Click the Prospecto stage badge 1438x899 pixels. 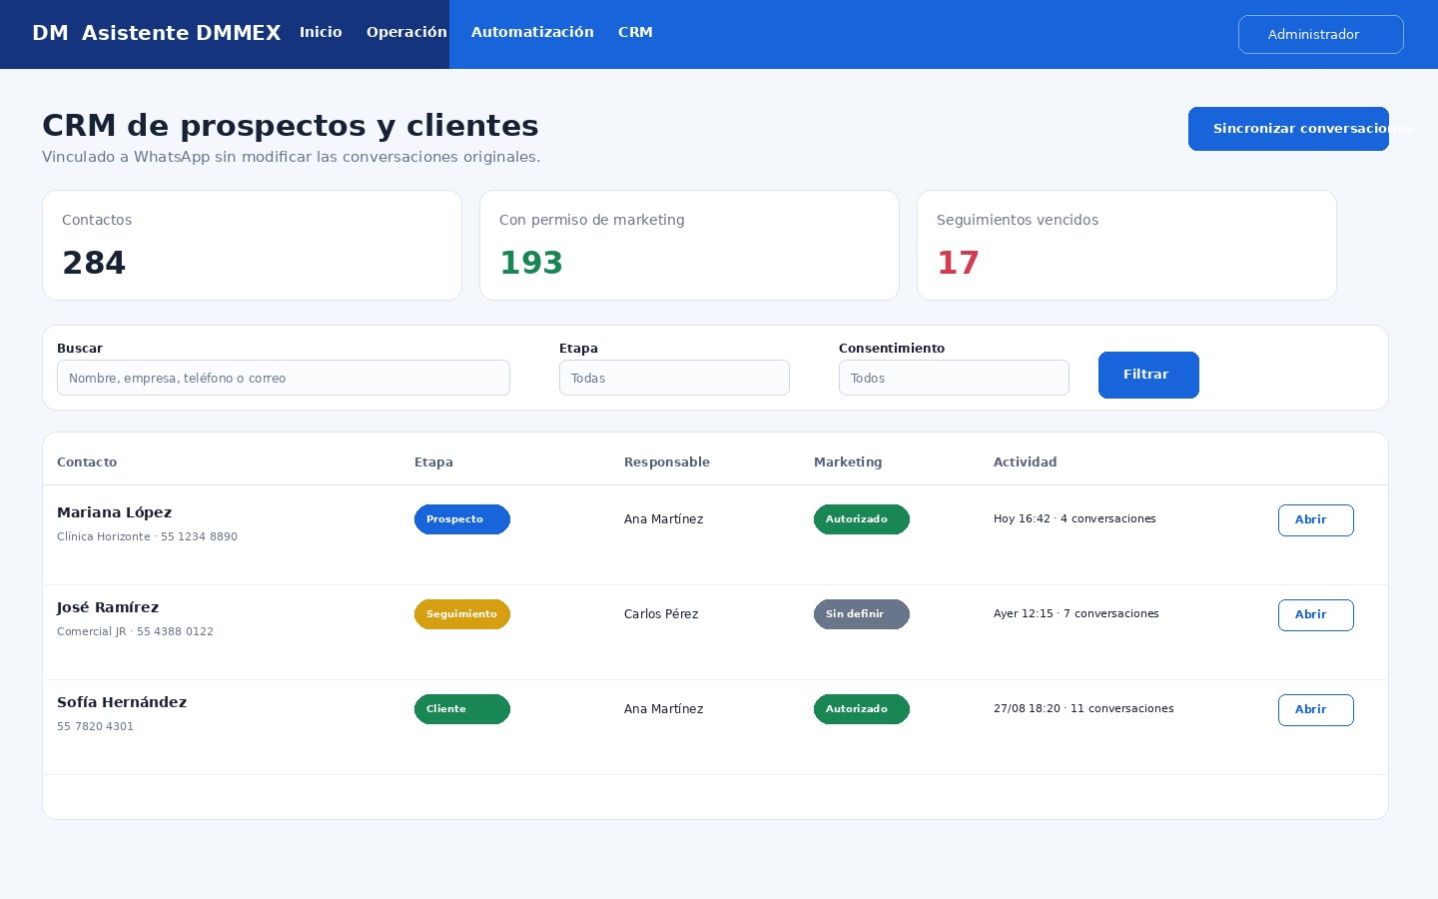pyautogui.click(x=461, y=519)
